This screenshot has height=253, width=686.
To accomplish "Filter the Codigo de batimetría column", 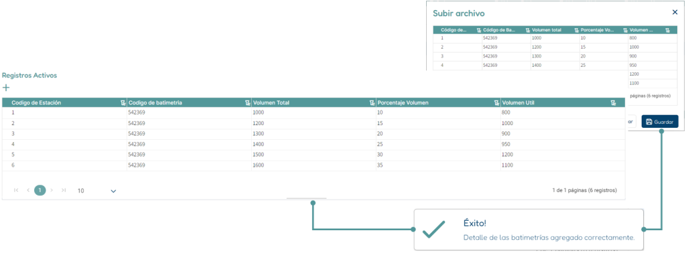I will [248, 102].
